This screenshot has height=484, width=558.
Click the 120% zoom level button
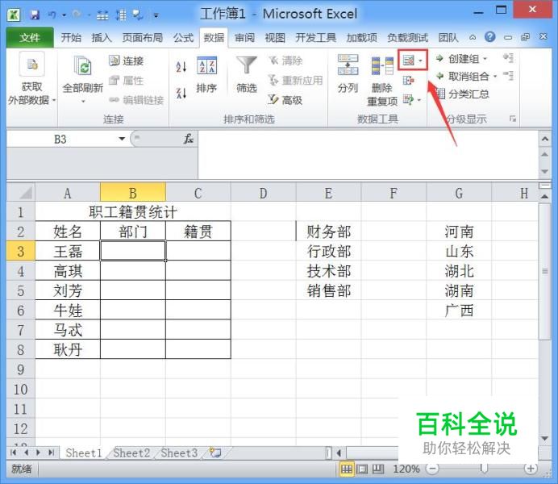[406, 469]
